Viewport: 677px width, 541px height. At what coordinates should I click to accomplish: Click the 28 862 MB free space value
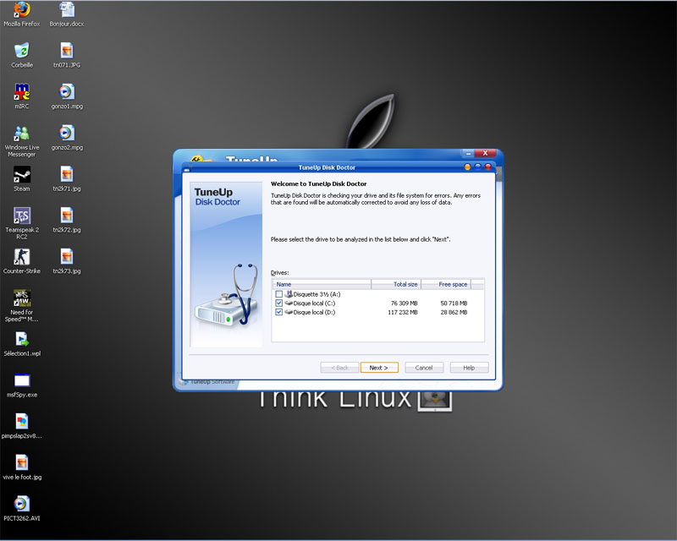point(454,313)
